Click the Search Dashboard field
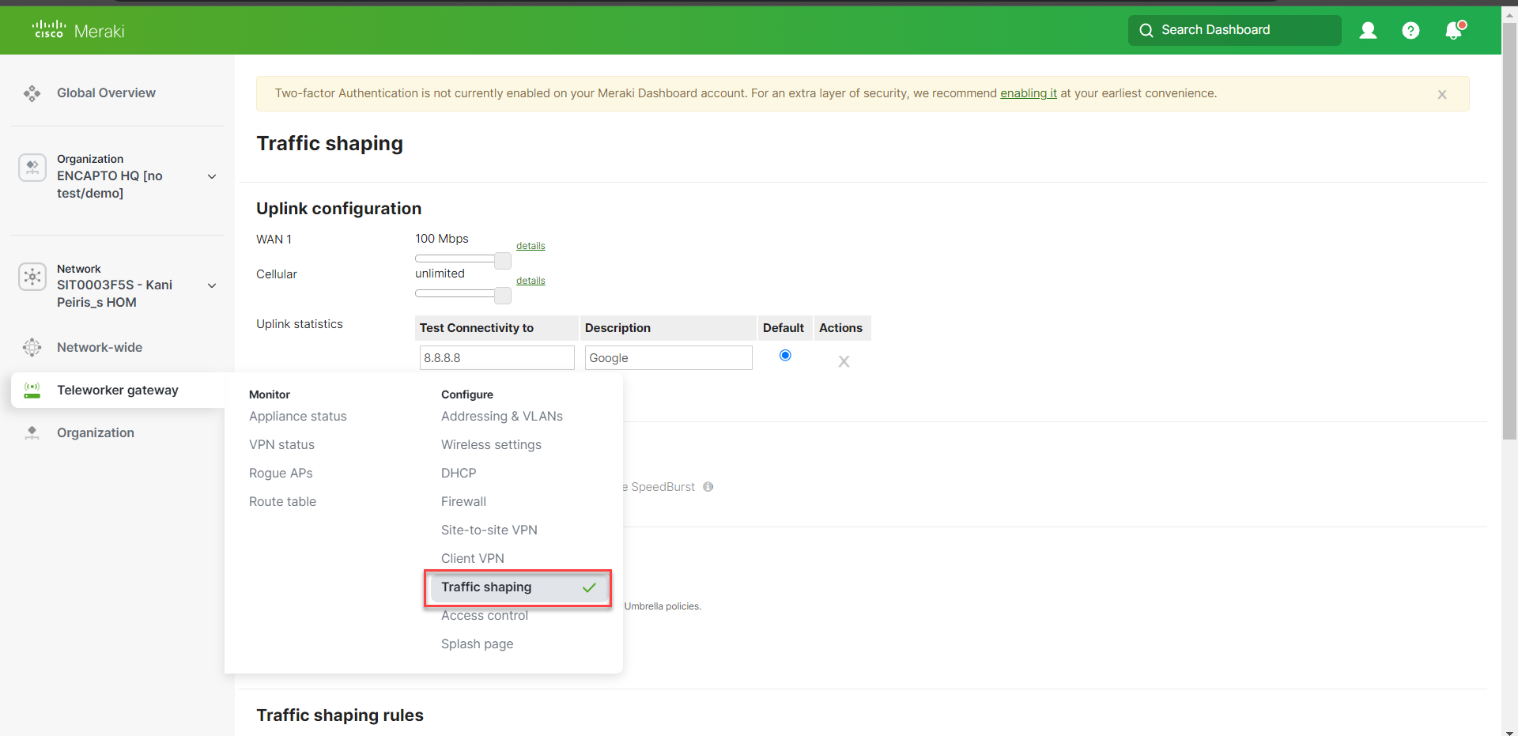This screenshot has width=1518, height=736. [x=1235, y=30]
